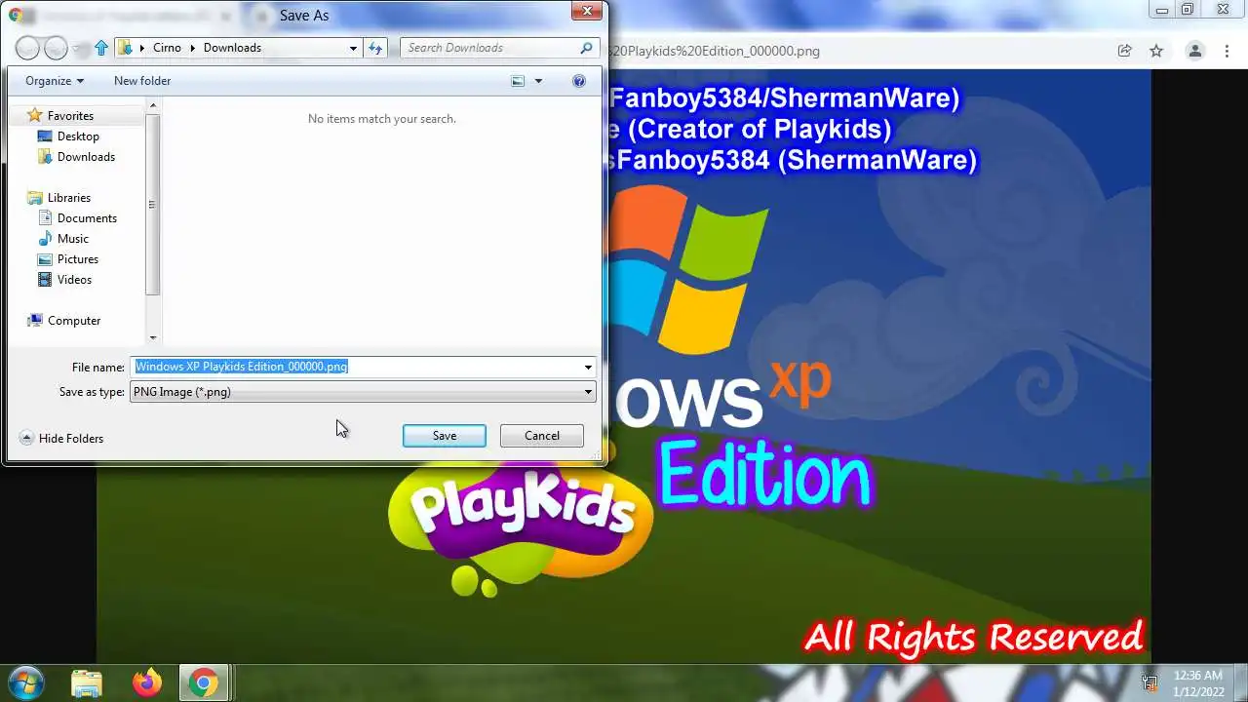Select 'Downloads' in the address path
1248x702 pixels.
click(232, 48)
